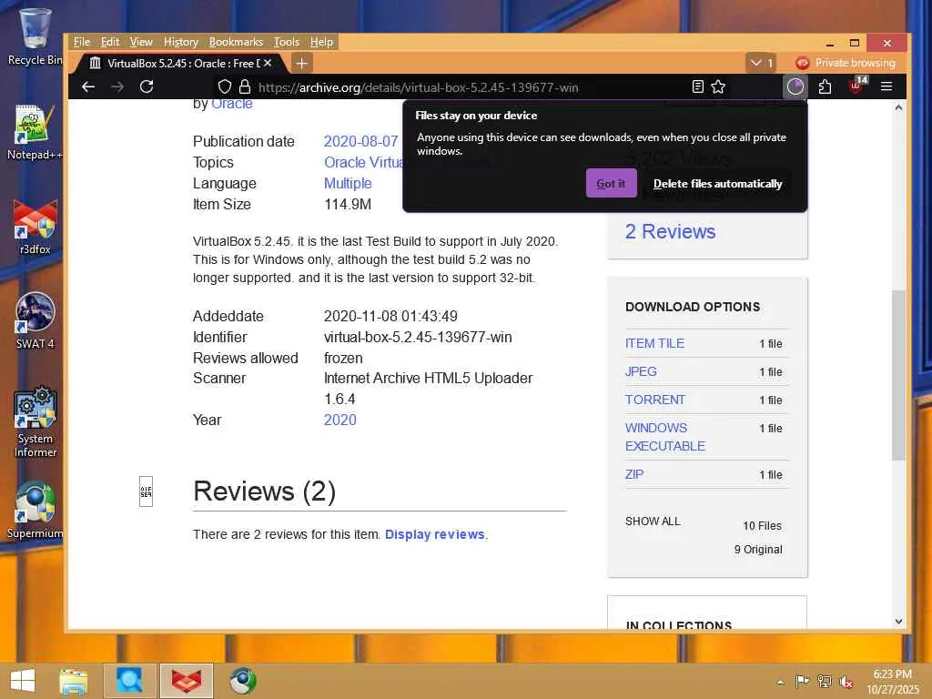The image size is (932, 699).
Task: Download the WINDOWS EXECUTABLE file
Action: (x=665, y=437)
